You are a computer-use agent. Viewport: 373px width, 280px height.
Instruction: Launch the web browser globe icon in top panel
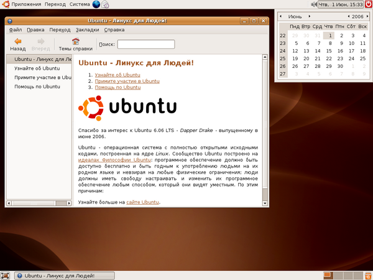tap(97, 4)
